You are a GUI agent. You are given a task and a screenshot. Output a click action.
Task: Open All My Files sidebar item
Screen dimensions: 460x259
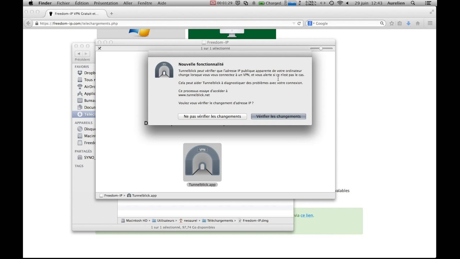pos(86,80)
